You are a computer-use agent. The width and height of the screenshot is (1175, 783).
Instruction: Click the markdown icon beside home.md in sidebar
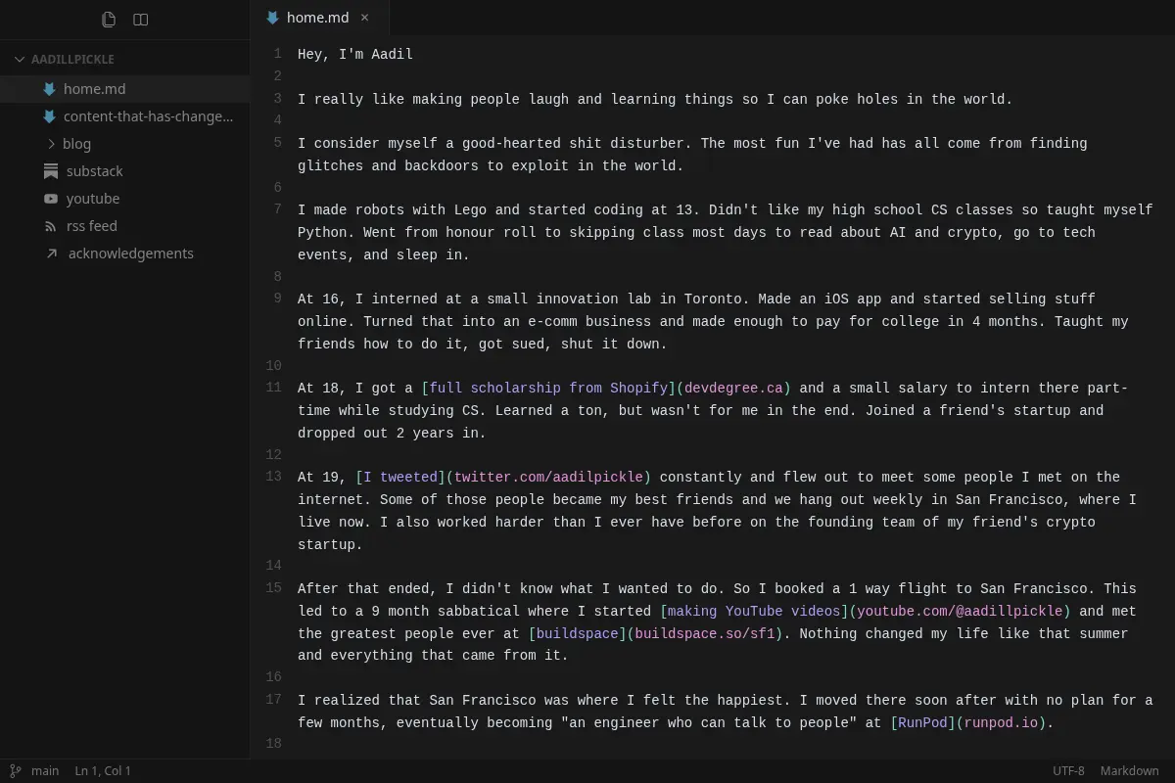[x=49, y=89]
